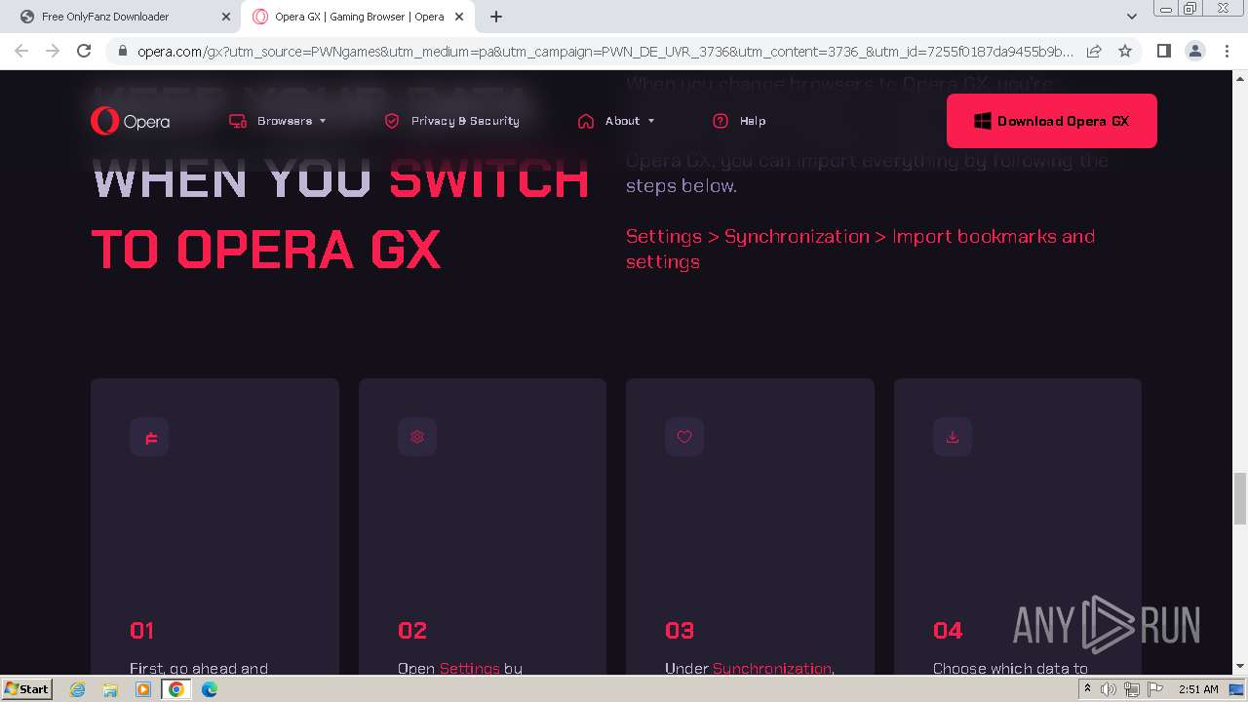This screenshot has width=1248, height=702.
Task: Open the Windows Start menu
Action: (x=27, y=688)
